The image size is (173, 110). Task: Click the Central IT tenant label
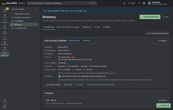(x=22, y=3)
